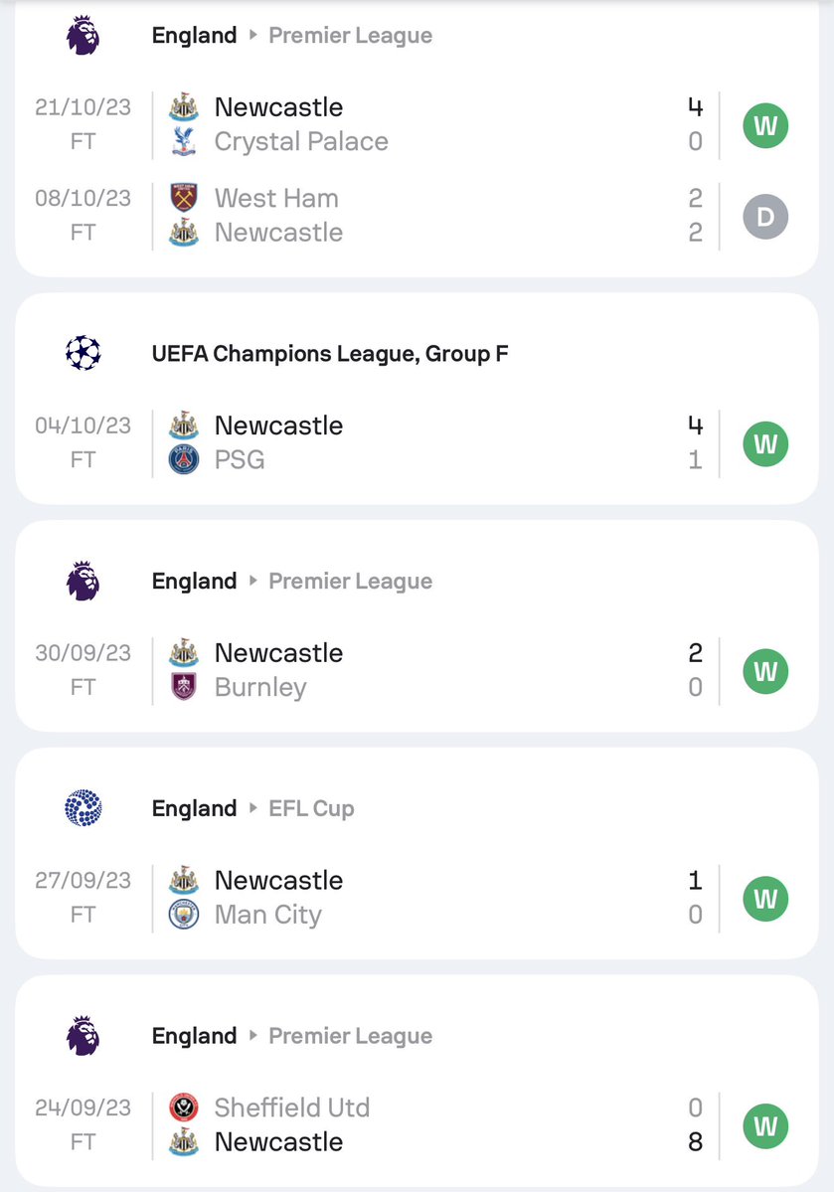This screenshot has width=834, height=1192.
Task: Click the West Ham club crest
Action: point(183,198)
